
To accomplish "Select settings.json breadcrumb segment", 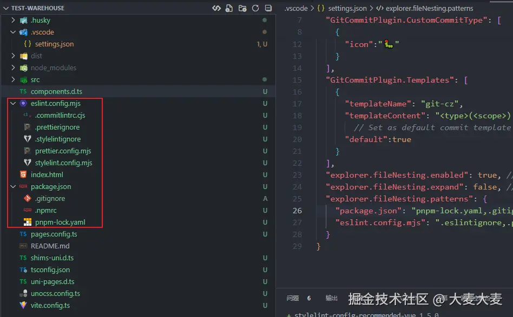I will (x=347, y=8).
